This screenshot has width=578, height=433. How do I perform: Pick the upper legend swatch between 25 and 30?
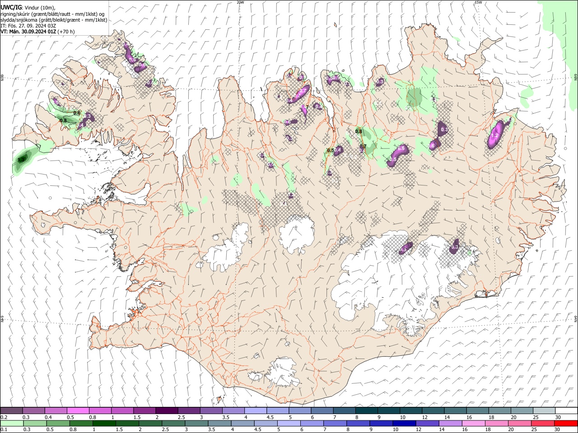pos(544,411)
